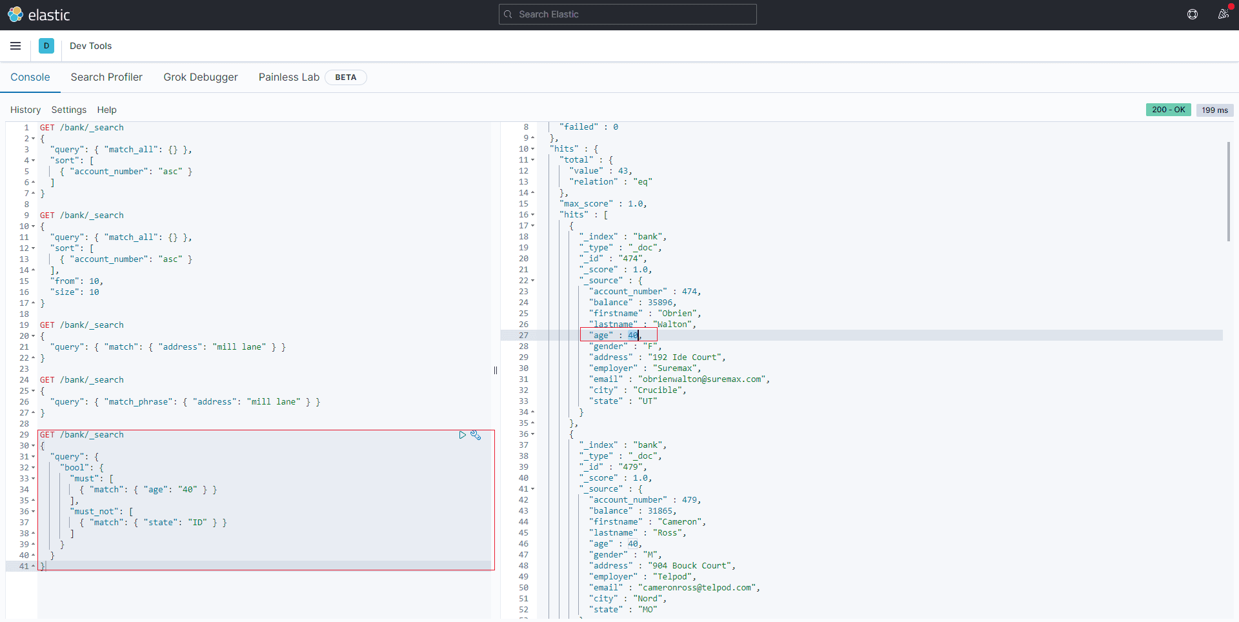Fold the _source object at output line 22

532,281
